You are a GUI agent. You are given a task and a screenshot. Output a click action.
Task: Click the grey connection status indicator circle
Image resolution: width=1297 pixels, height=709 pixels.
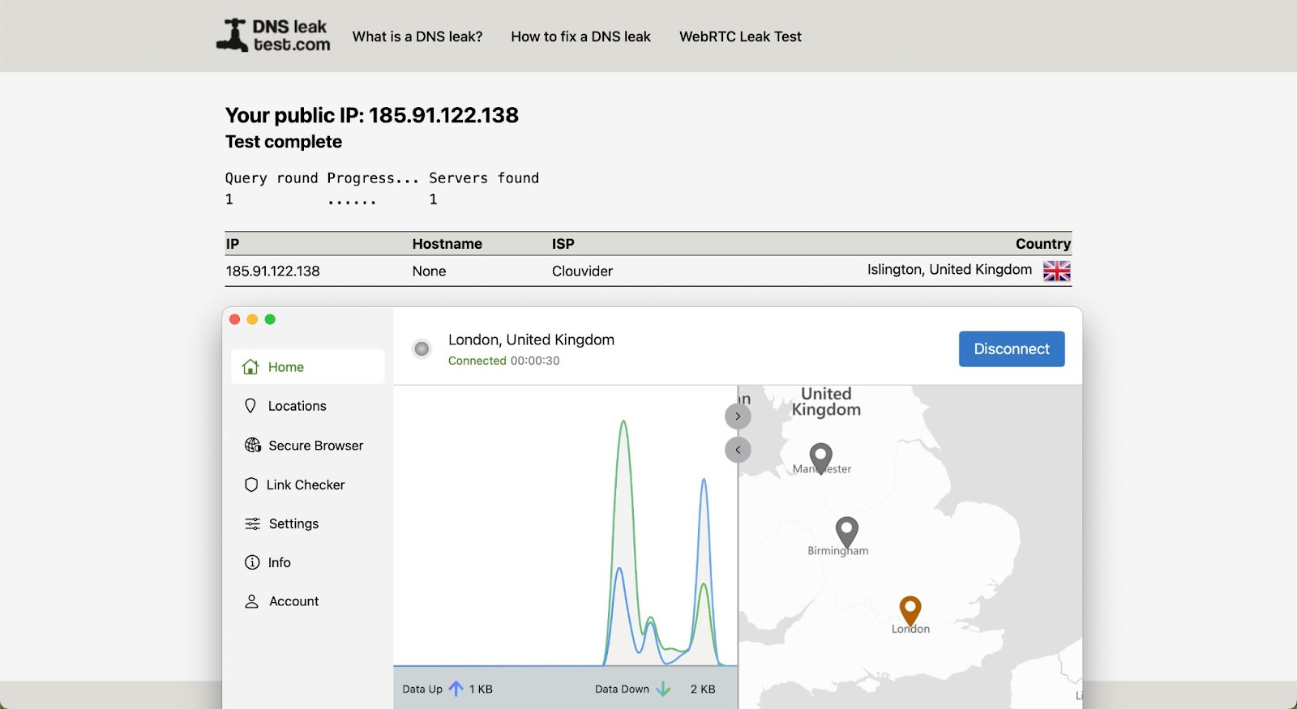422,348
